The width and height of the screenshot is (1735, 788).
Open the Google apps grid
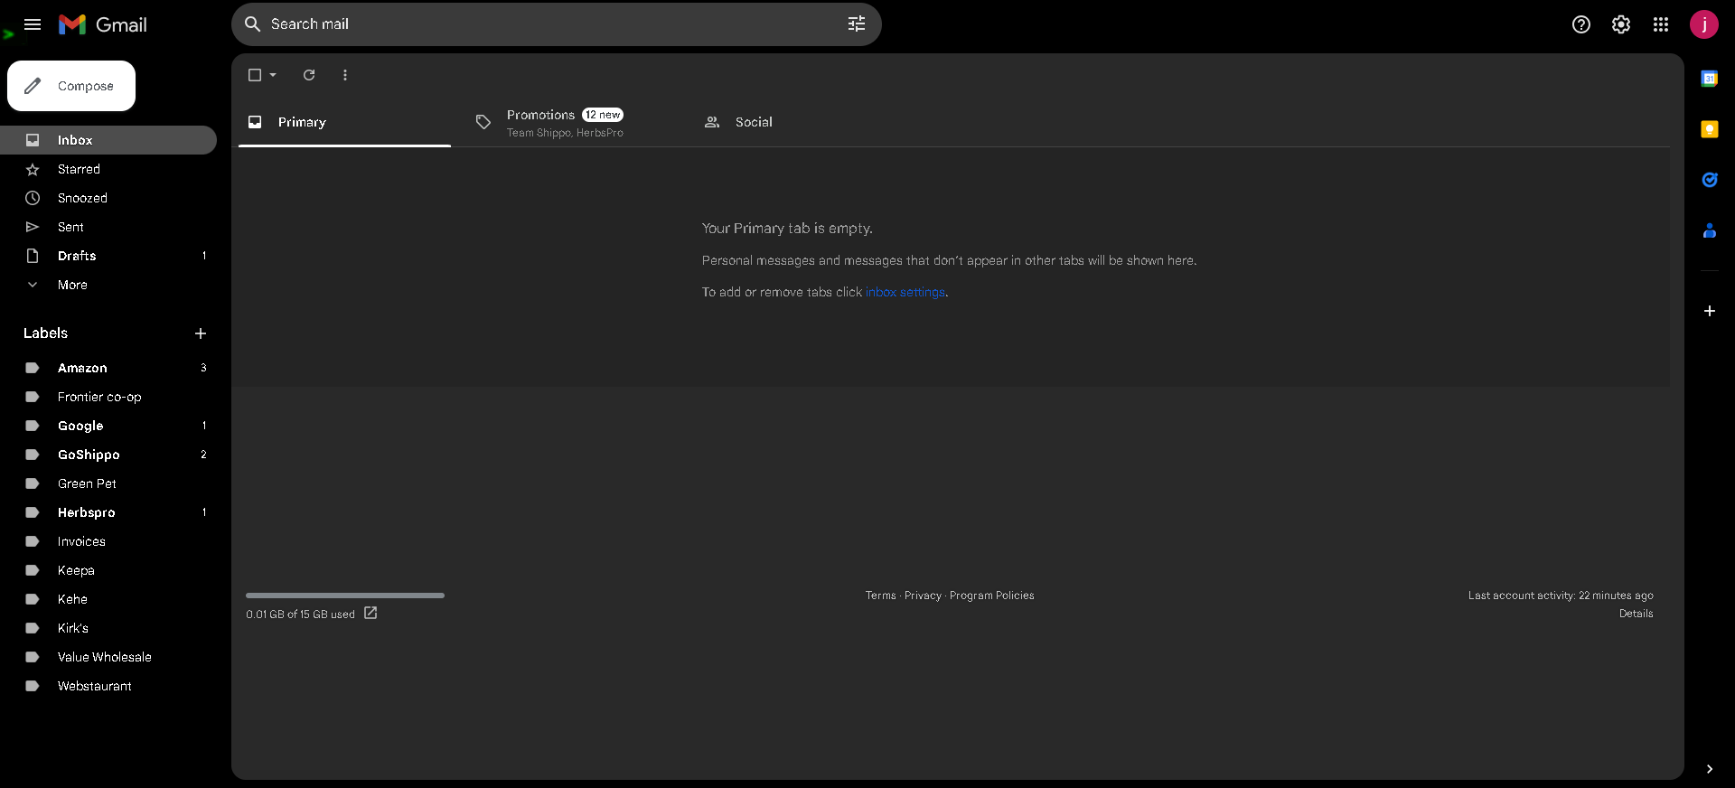tap(1661, 24)
